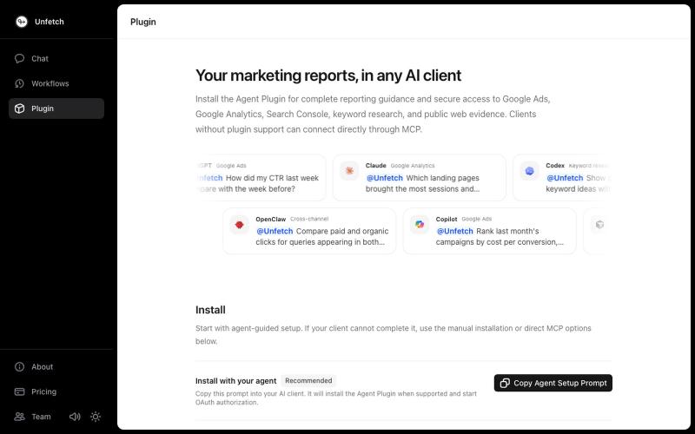Click the Unfetch brand name
The image size is (695, 434).
[x=50, y=22]
